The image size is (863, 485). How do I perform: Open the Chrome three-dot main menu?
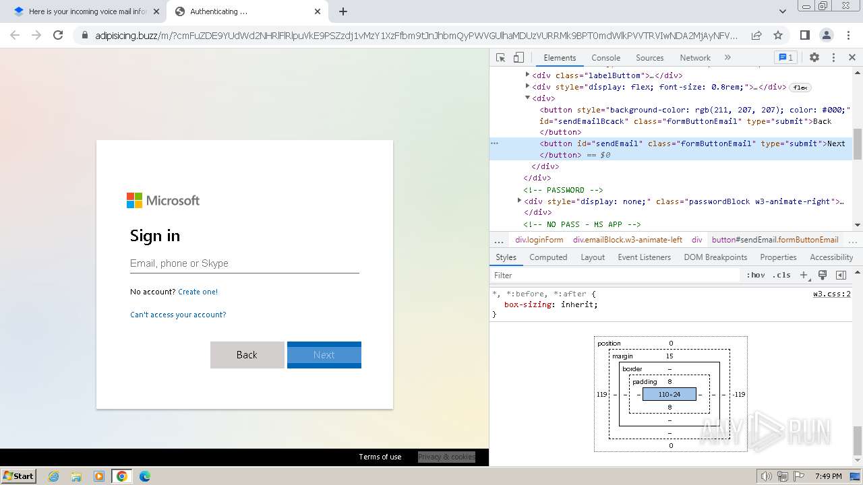pos(847,35)
